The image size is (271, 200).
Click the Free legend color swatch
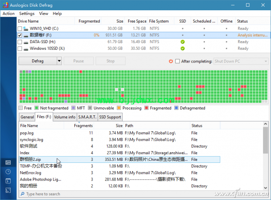pos(21,108)
